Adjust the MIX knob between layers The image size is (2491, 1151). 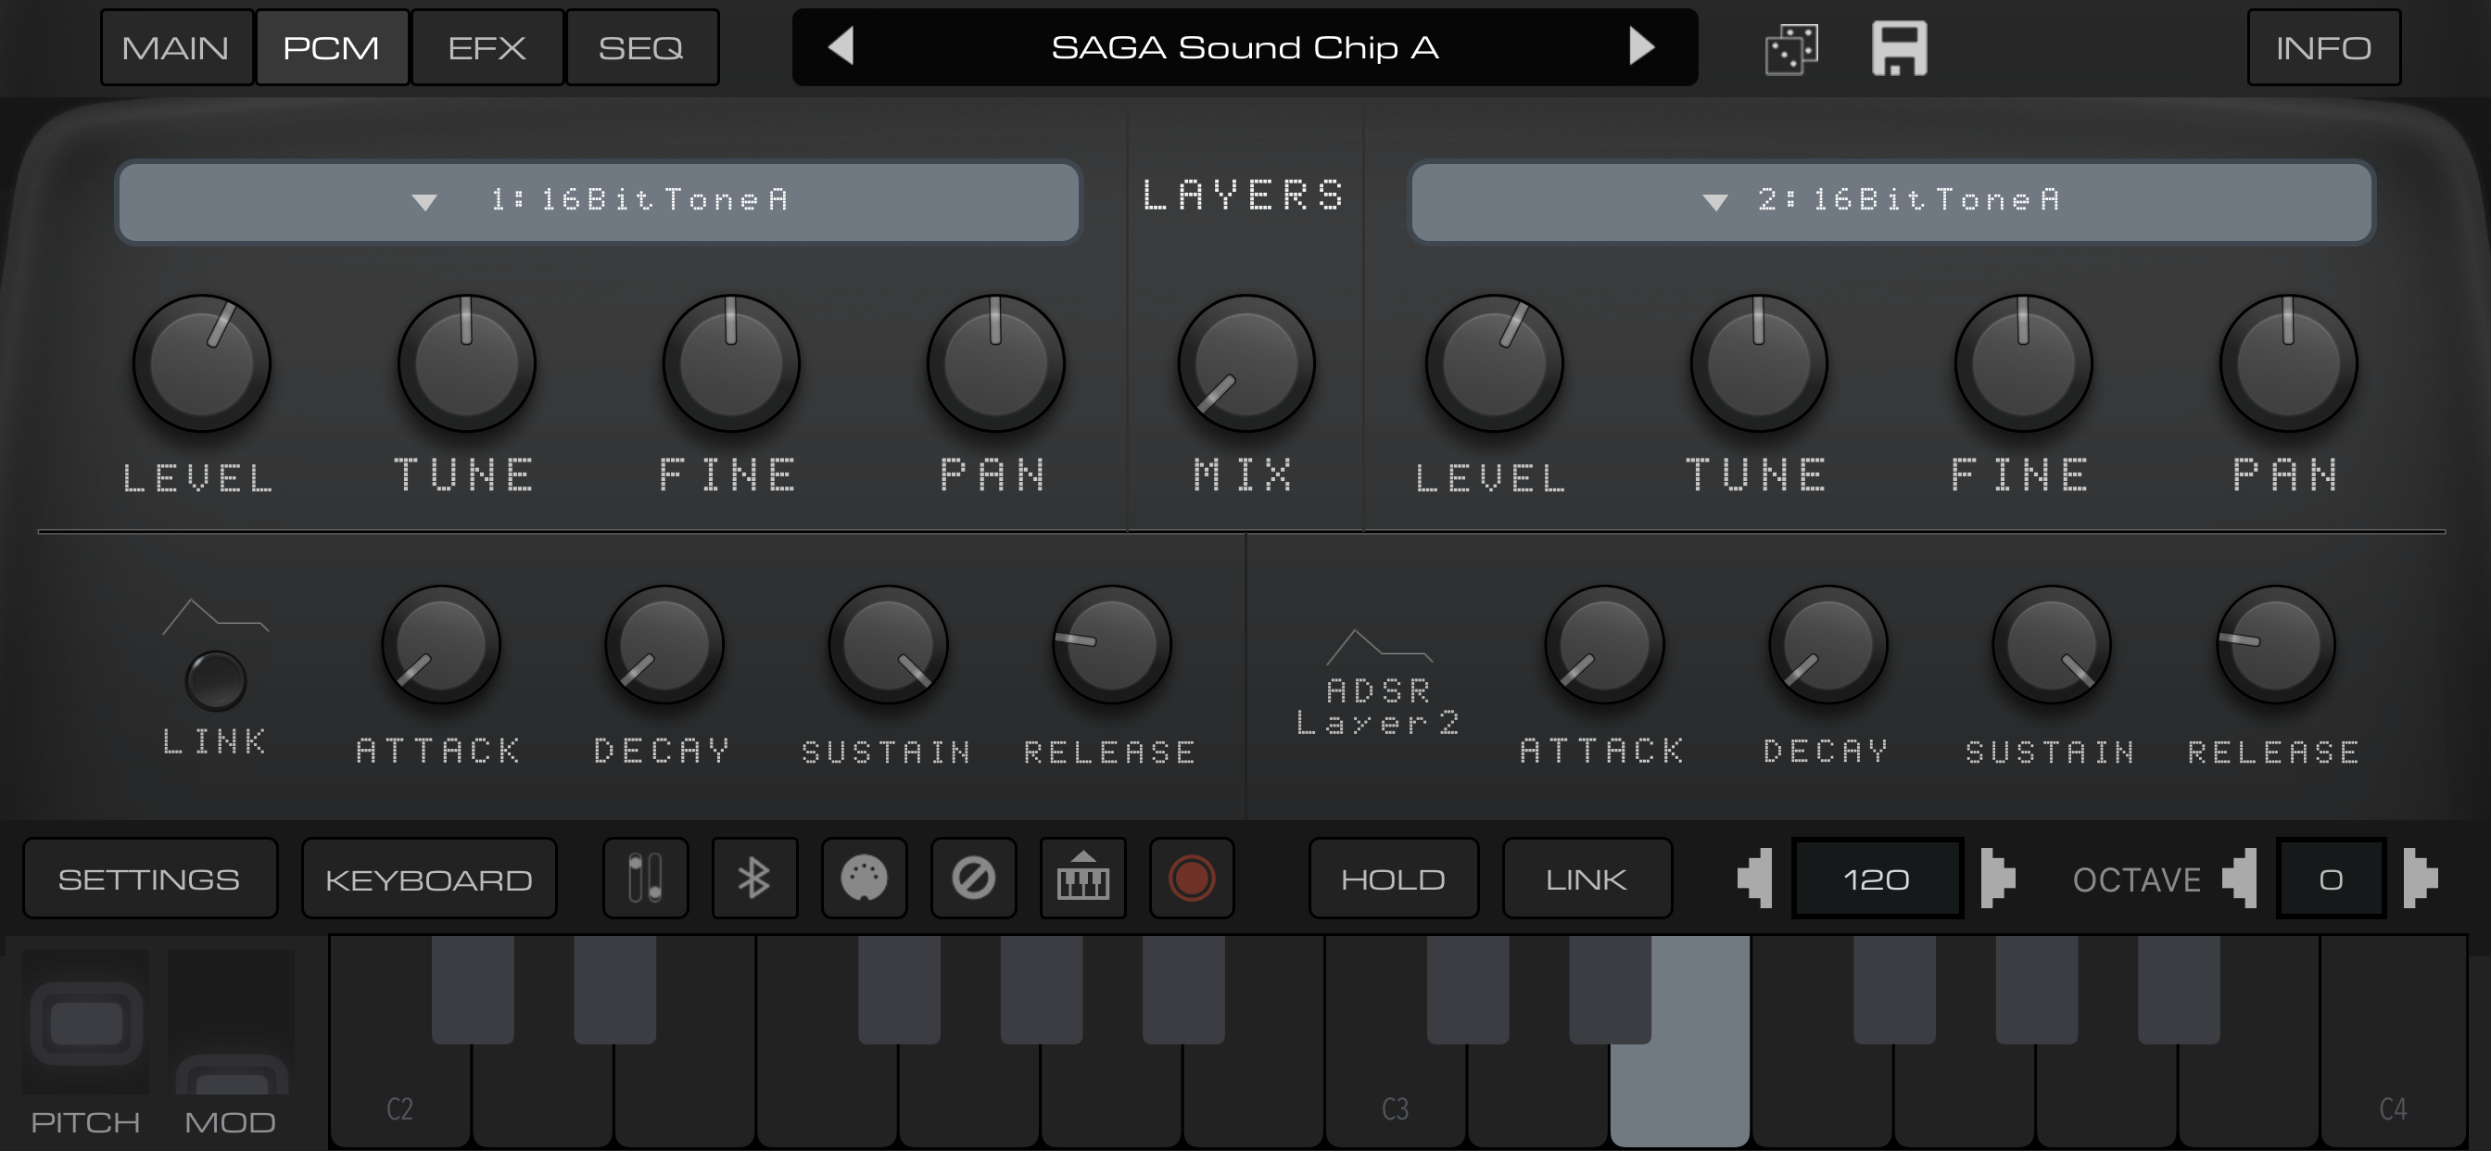click(x=1245, y=363)
